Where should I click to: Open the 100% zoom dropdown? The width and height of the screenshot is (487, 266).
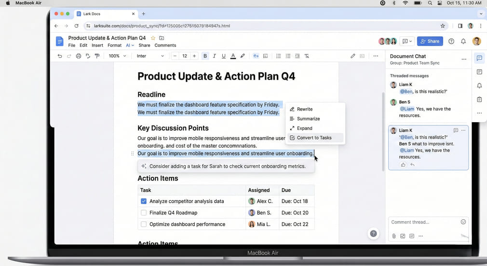(x=117, y=56)
